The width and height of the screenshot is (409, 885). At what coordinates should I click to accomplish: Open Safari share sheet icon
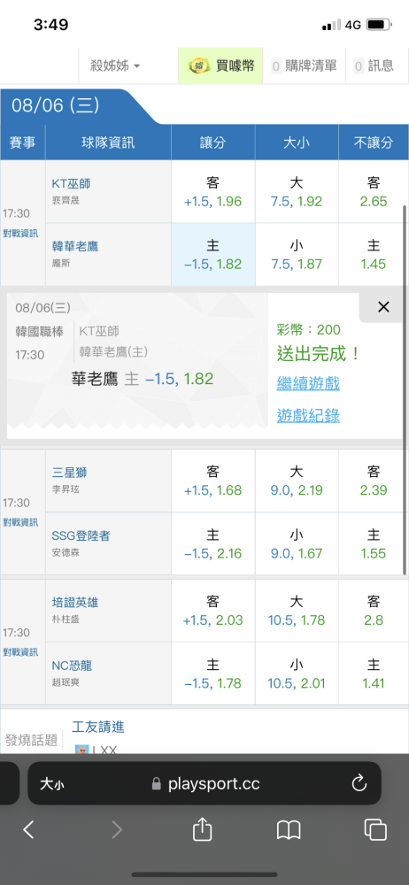click(202, 829)
